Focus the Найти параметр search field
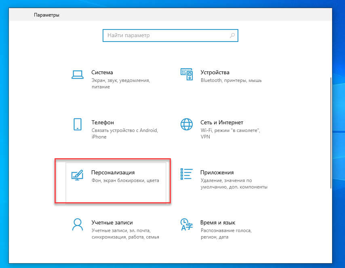Viewport: 345px width, 268px height. click(170, 36)
